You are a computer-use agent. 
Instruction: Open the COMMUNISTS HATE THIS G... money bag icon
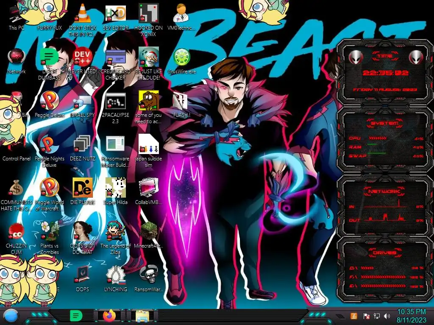[17, 195]
